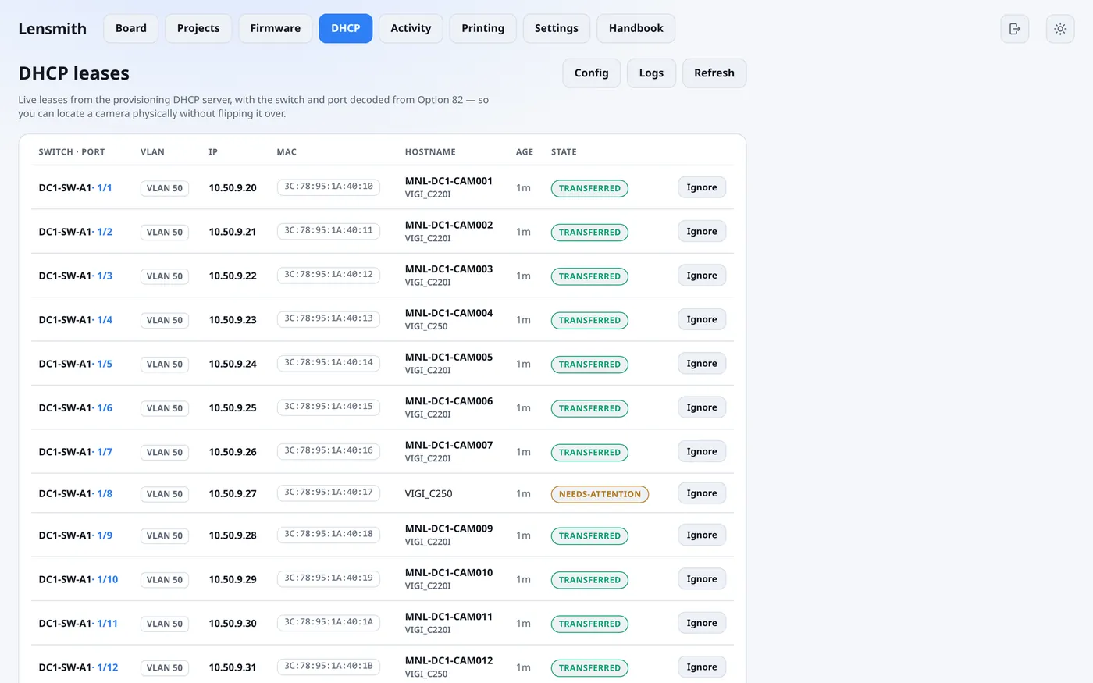Open port link 1/8
1093x683 pixels.
[x=105, y=494]
